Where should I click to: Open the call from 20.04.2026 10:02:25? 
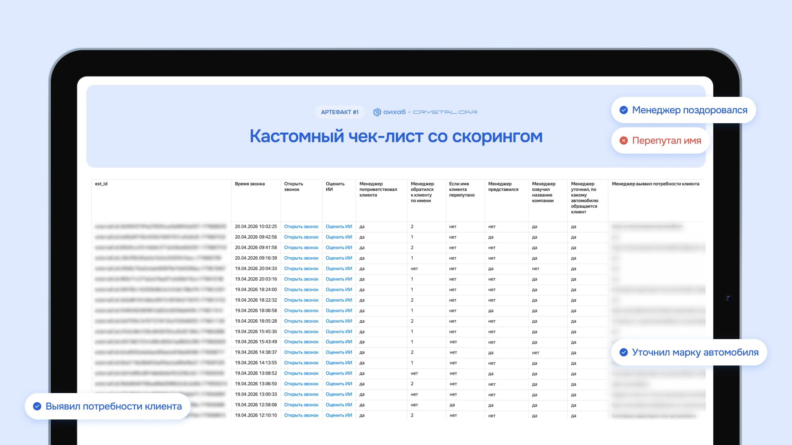point(301,227)
